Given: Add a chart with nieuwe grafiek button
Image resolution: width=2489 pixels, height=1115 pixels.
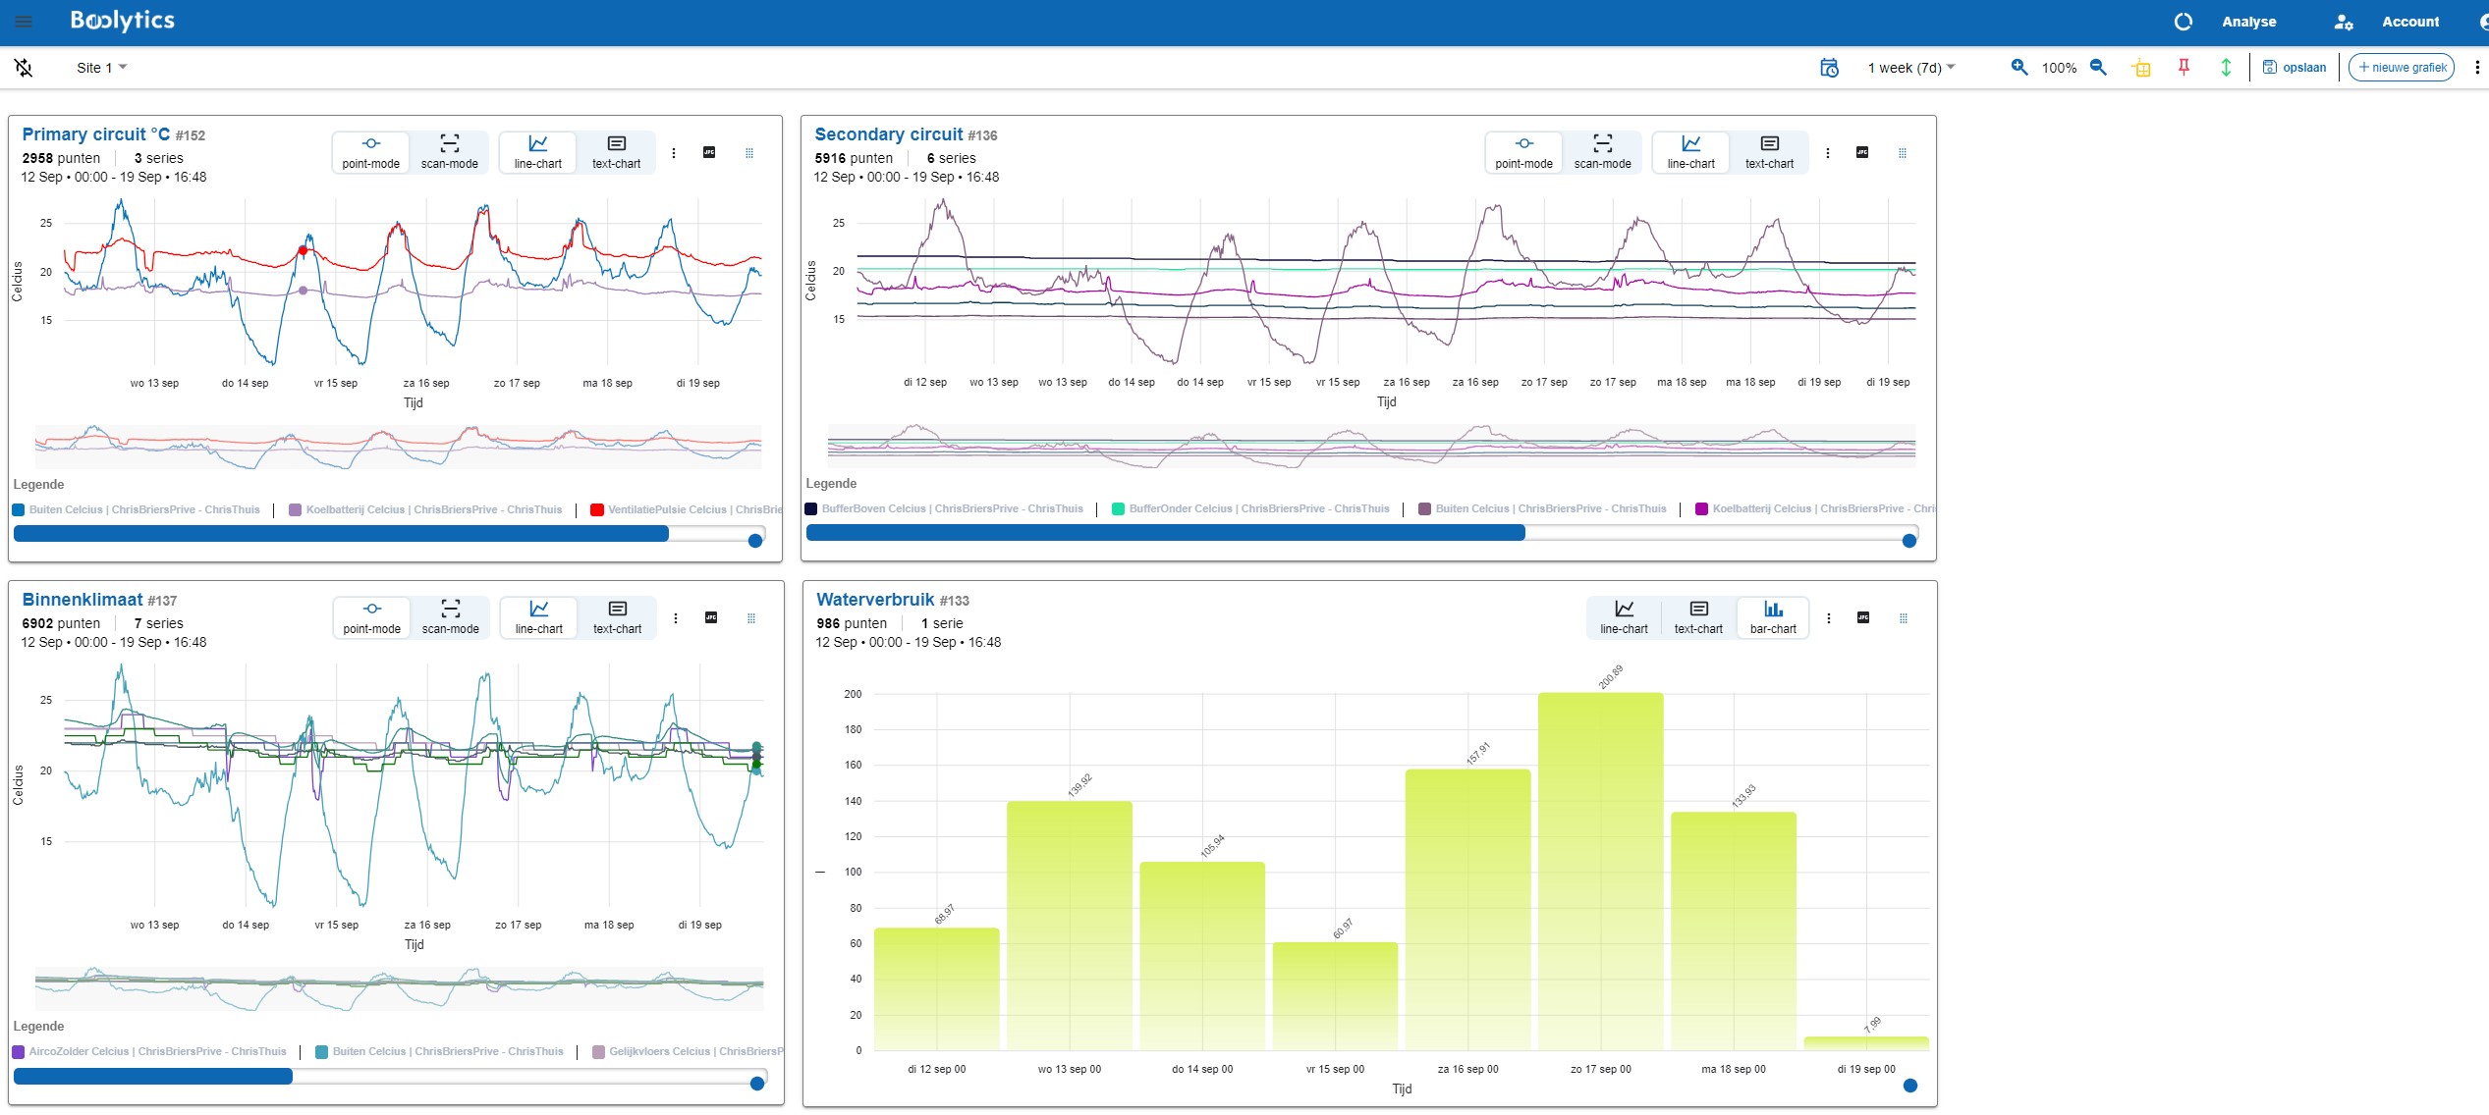Looking at the screenshot, I should [2402, 68].
